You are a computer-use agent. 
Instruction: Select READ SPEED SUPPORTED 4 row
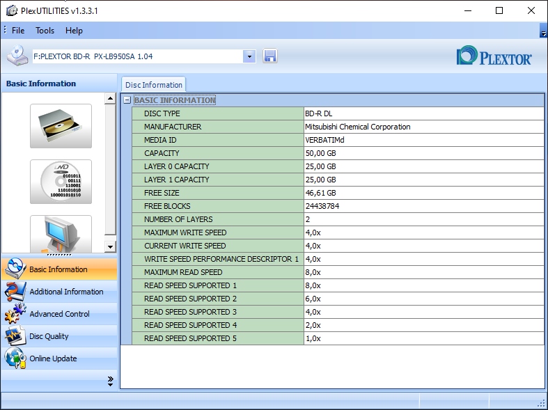[338, 326]
